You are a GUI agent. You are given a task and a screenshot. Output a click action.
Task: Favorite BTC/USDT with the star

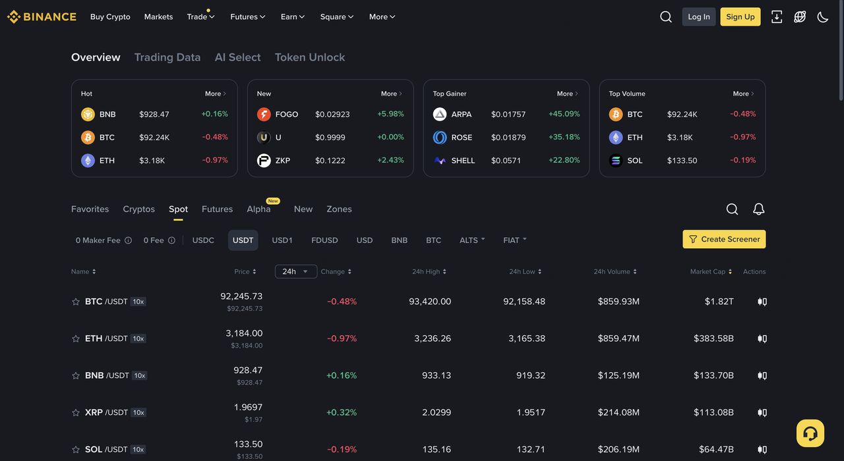76,302
